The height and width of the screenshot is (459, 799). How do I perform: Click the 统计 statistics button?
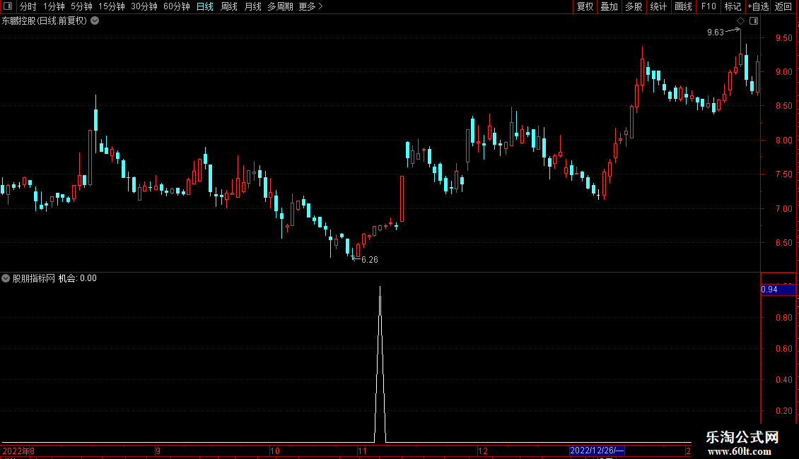(658, 6)
